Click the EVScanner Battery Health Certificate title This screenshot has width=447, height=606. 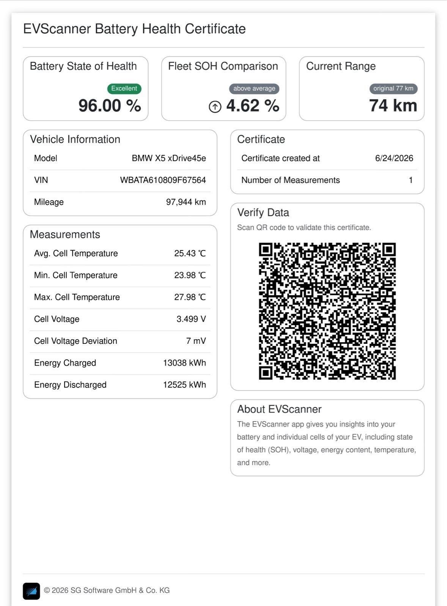point(134,29)
